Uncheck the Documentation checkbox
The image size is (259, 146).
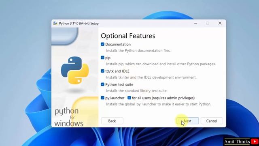click(x=102, y=44)
